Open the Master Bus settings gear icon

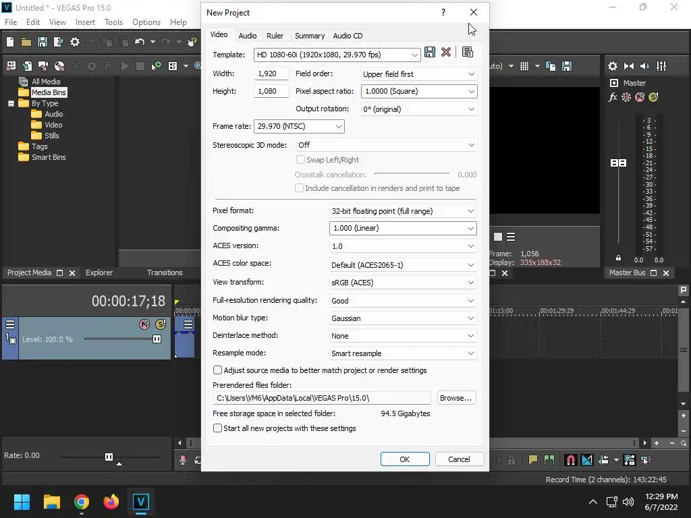pos(613,66)
